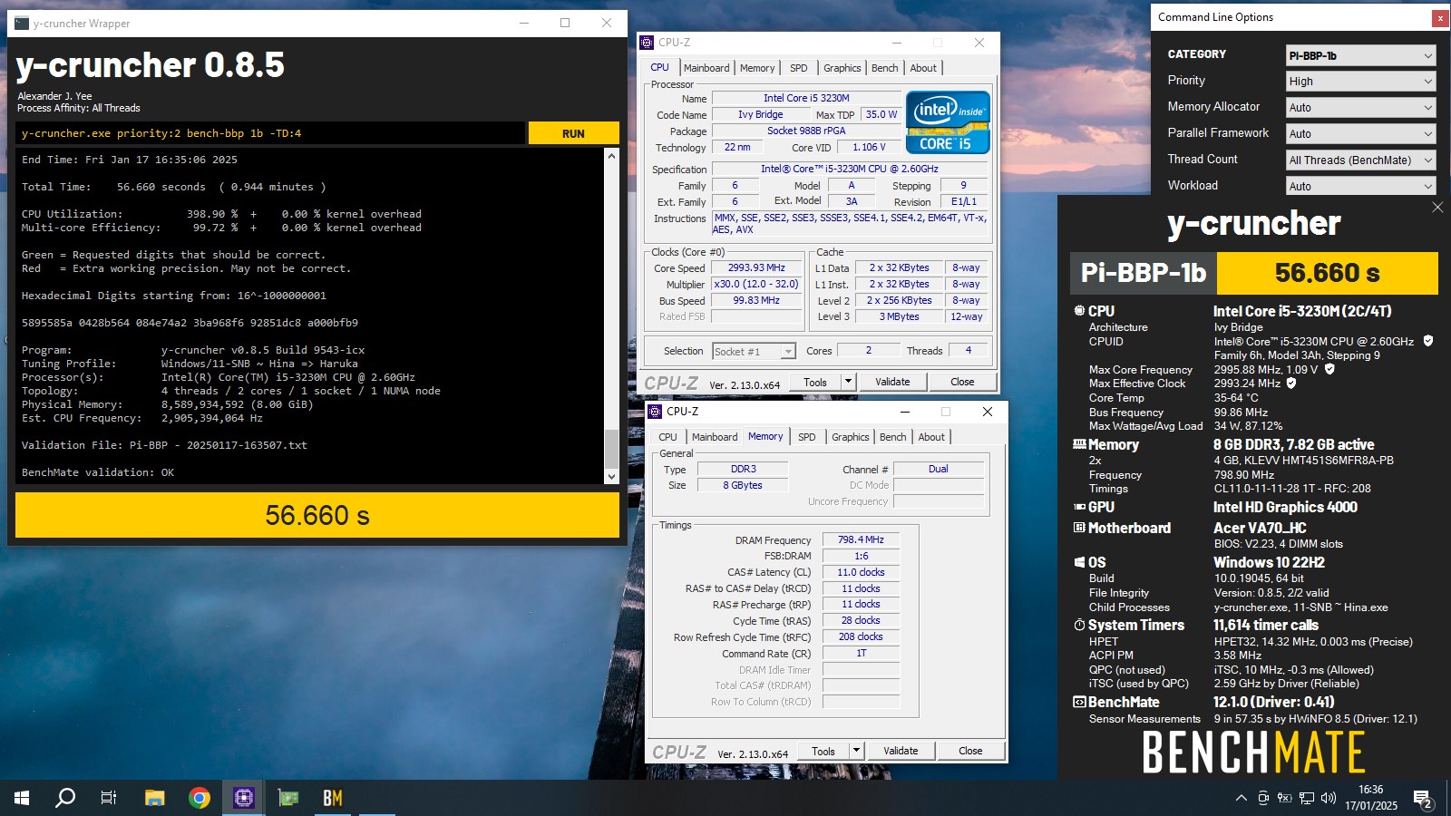
Task: Click Close button in upper CPU-Z window
Action: pos(962,382)
